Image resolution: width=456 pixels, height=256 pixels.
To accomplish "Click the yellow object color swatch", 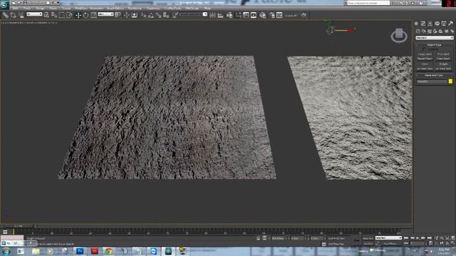I will 450,81.
